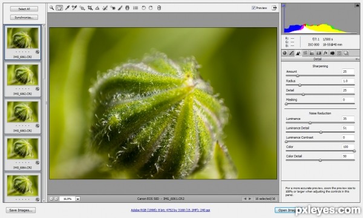Select the Zoom tool in toolbar

tap(51, 8)
